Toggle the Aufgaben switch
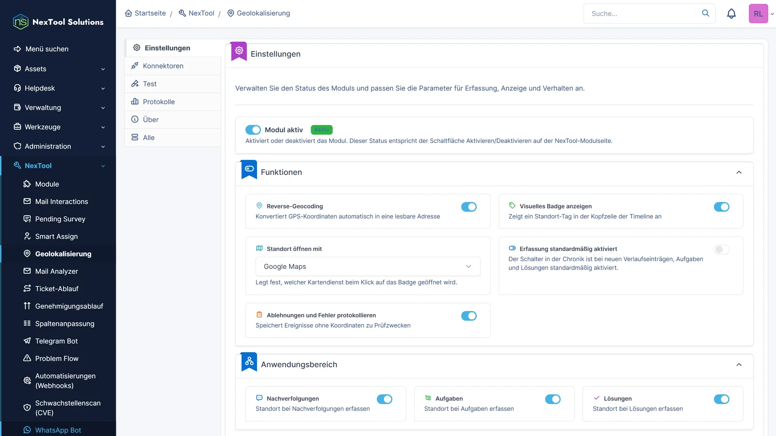 point(553,399)
